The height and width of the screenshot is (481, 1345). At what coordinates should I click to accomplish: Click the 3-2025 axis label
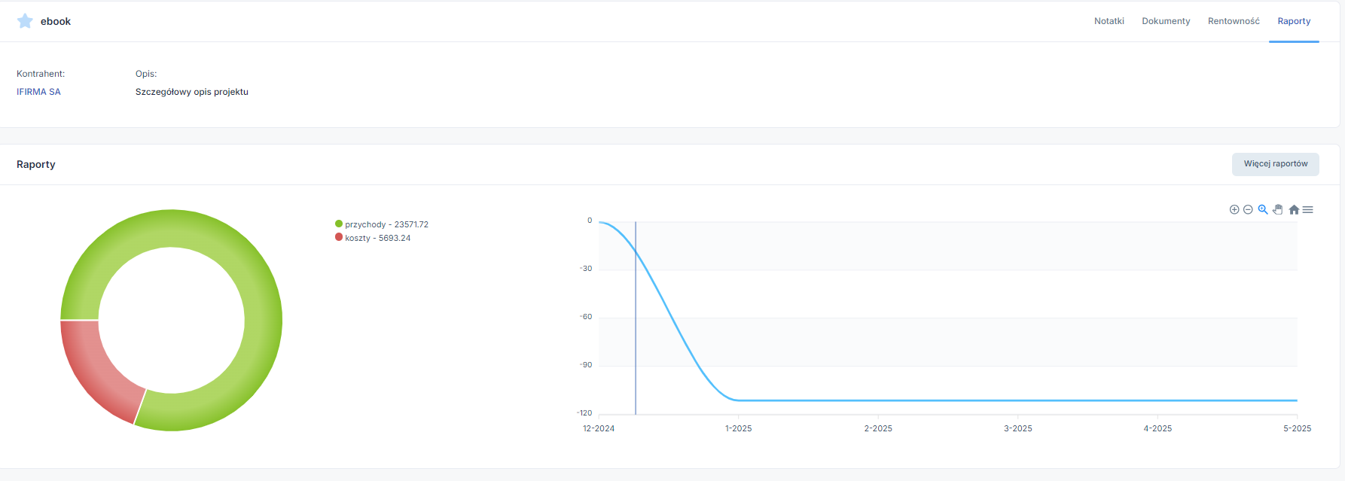tap(1018, 428)
